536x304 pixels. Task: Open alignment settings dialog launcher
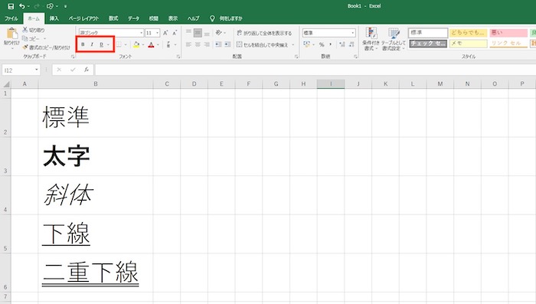(x=296, y=57)
